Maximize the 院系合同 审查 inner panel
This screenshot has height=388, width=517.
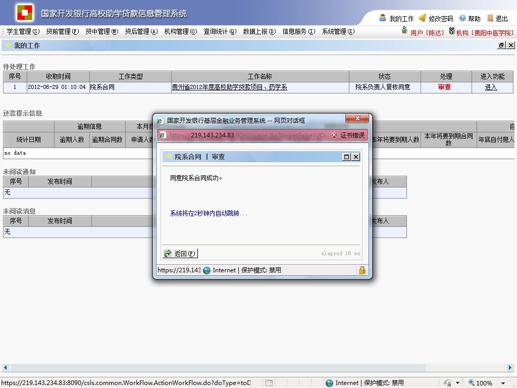346,157
